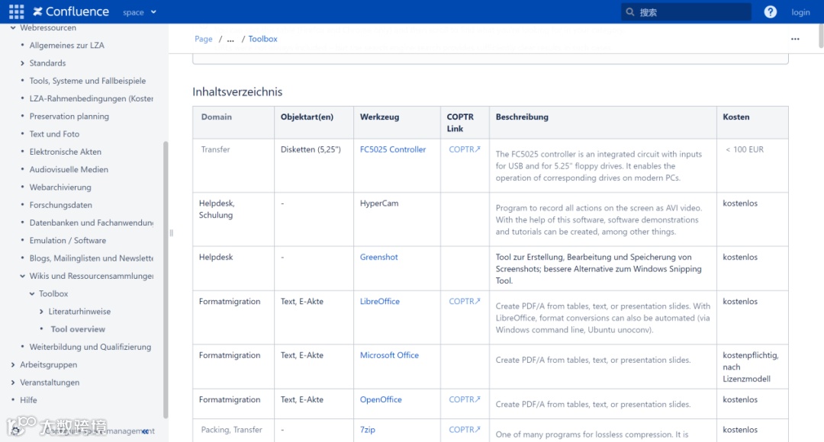Viewport: 824px width, 442px height.
Task: Expand the breadcrumb ellipsis
Action: click(x=230, y=39)
